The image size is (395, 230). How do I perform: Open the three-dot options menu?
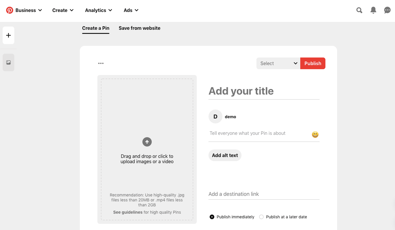pyautogui.click(x=101, y=63)
